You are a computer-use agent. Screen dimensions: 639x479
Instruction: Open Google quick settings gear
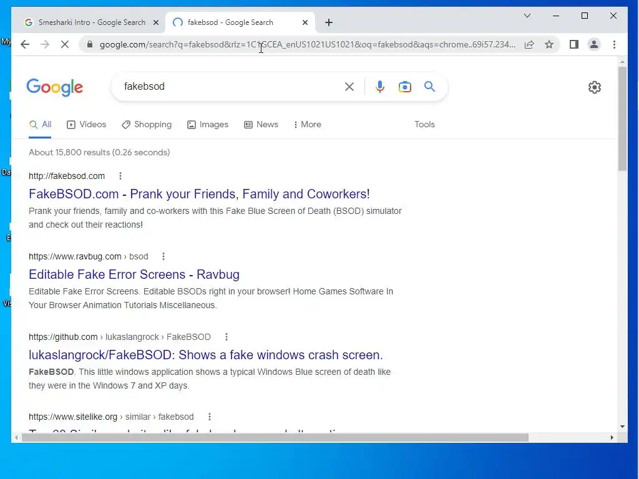[595, 87]
